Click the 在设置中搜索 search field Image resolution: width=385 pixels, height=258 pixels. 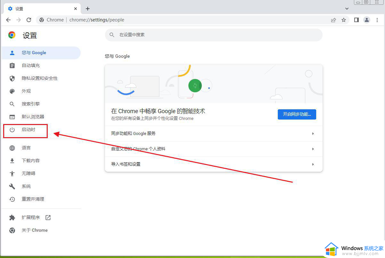tap(214, 35)
